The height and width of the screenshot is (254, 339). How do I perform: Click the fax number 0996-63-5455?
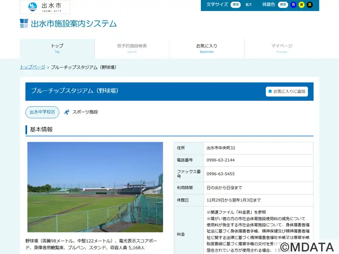220,174
